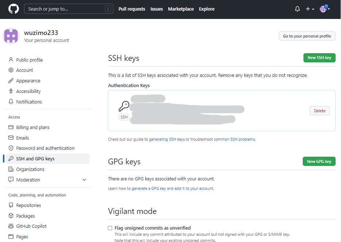The height and width of the screenshot is (242, 341).
Task: Click the Billing and plans card icon
Action: 11,128
